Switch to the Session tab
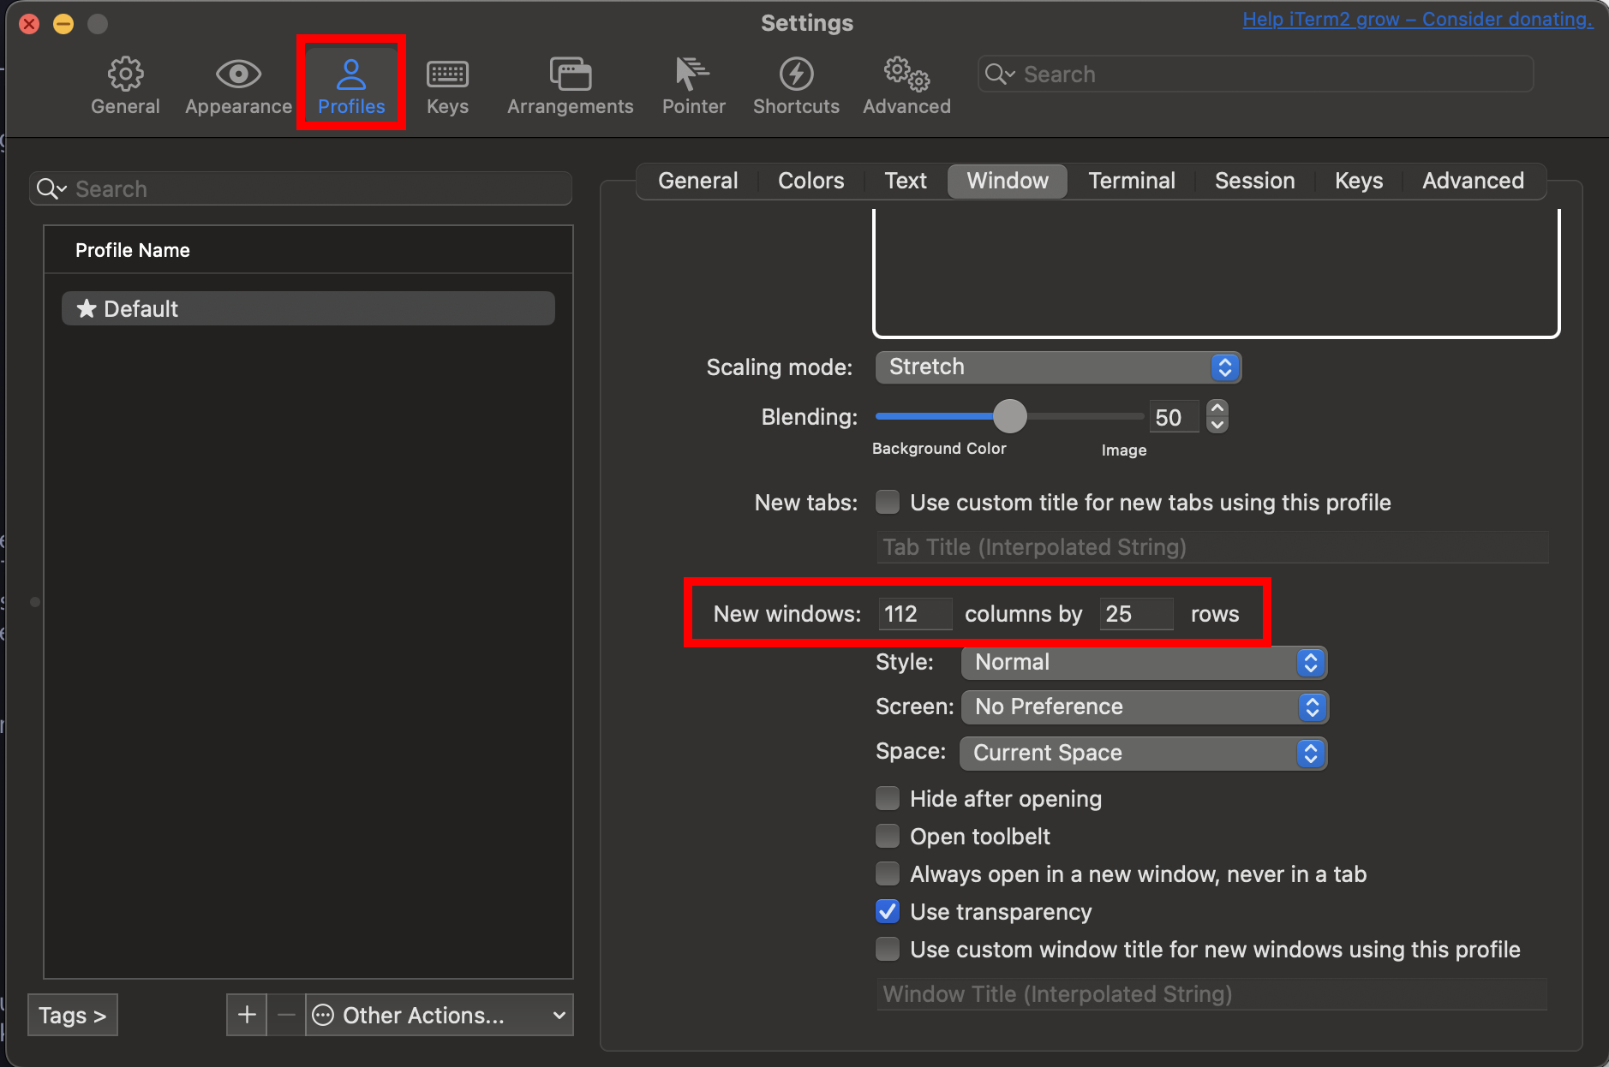 click(1254, 181)
